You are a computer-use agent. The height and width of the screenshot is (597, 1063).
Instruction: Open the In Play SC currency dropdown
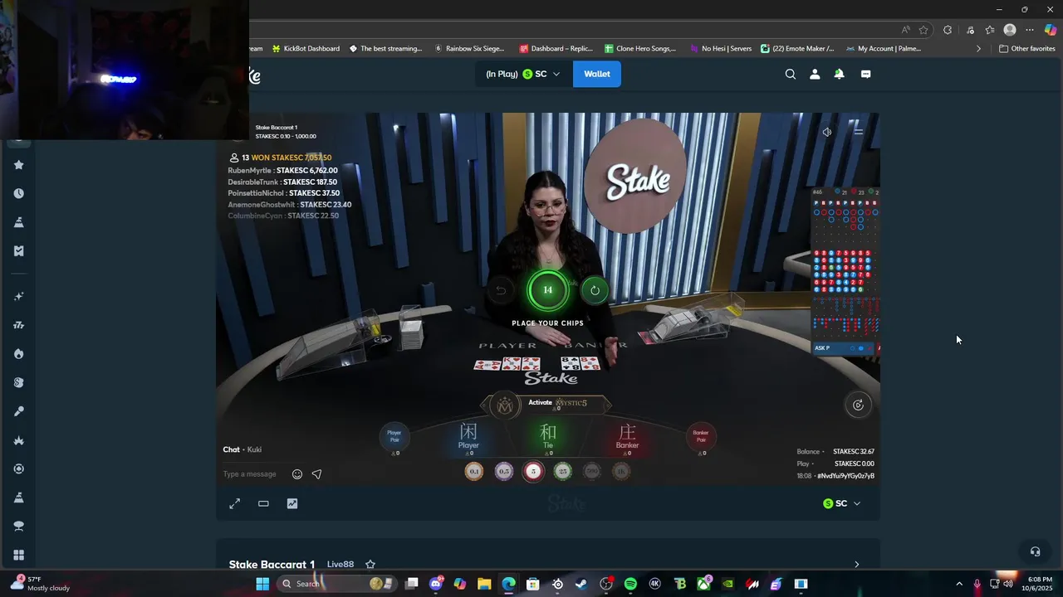tap(523, 74)
